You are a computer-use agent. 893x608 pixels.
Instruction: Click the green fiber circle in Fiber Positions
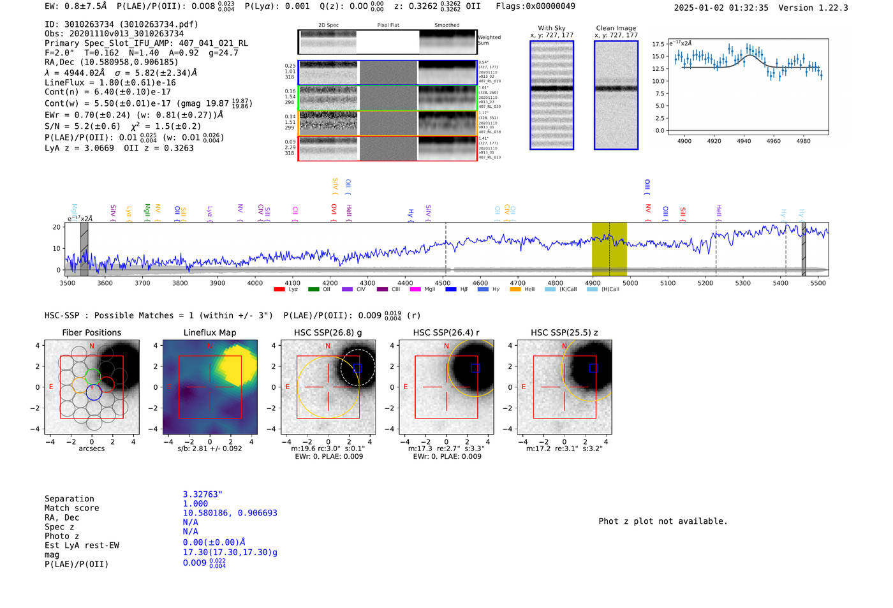[92, 376]
